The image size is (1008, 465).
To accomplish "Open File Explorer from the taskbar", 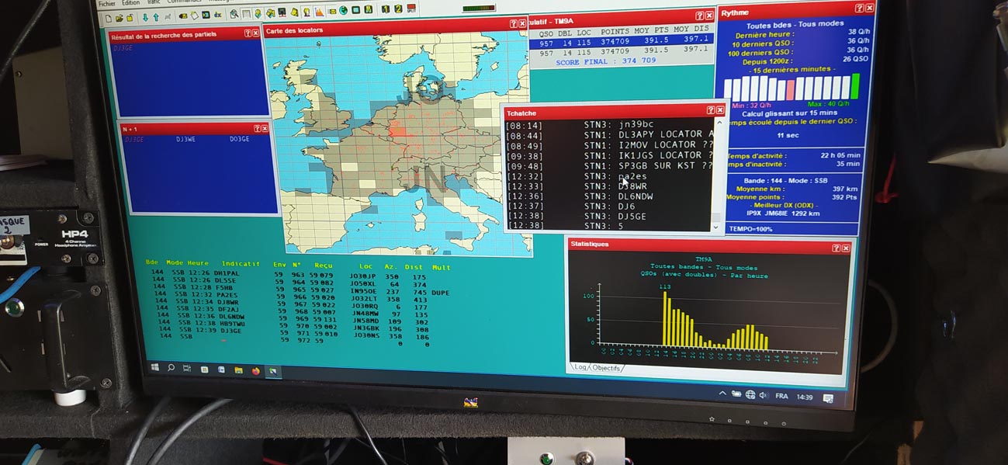I will tap(238, 370).
